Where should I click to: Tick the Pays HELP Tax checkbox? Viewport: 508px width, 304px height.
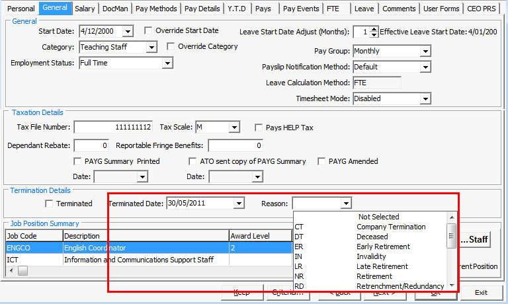click(259, 128)
